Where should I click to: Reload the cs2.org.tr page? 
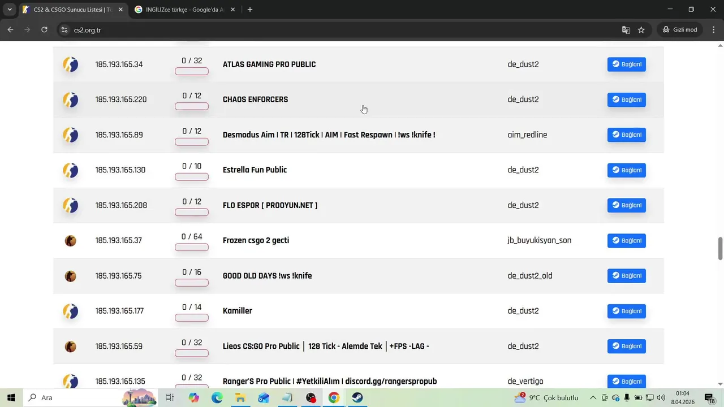(x=44, y=30)
